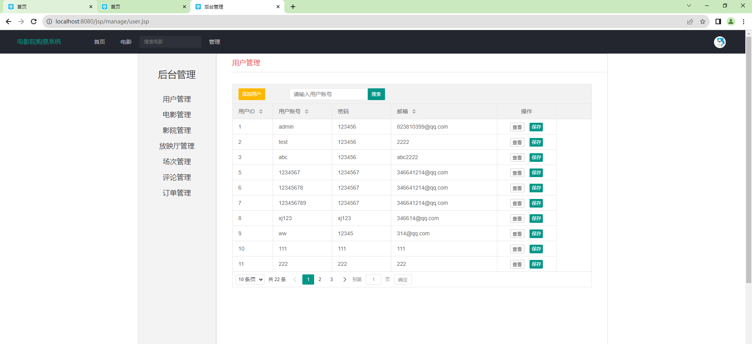752x344 pixels.
Task: Select 放映厅管理 in the sidebar
Action: 177,146
